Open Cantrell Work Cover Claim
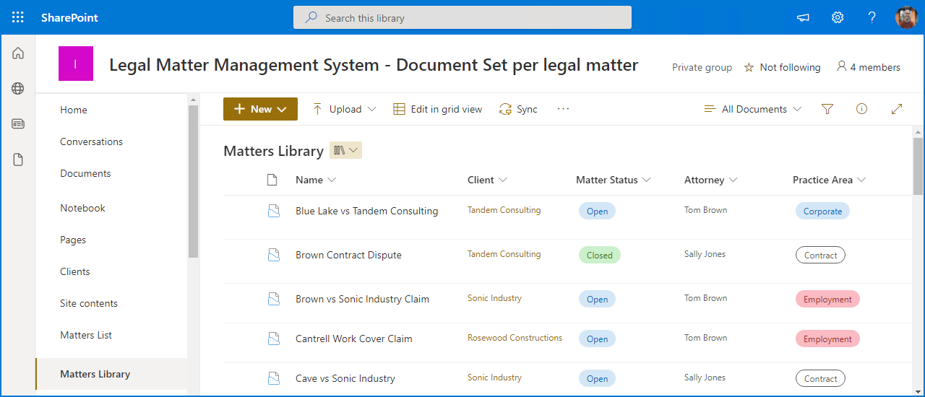The image size is (925, 397). (353, 339)
